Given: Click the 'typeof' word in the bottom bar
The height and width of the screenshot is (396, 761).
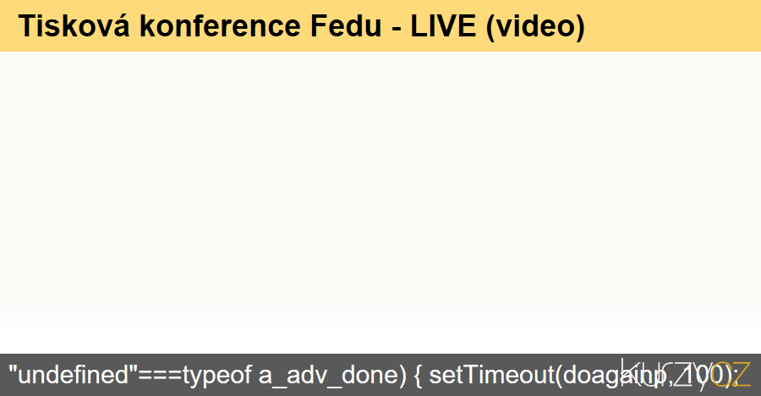Looking at the screenshot, I should pos(216,376).
